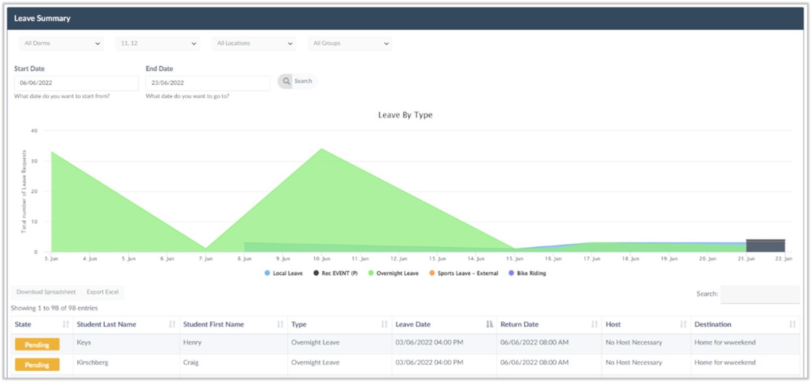Image resolution: width=811 pixels, height=382 pixels.
Task: Click the magnifier icon in Search button
Action: (286, 81)
